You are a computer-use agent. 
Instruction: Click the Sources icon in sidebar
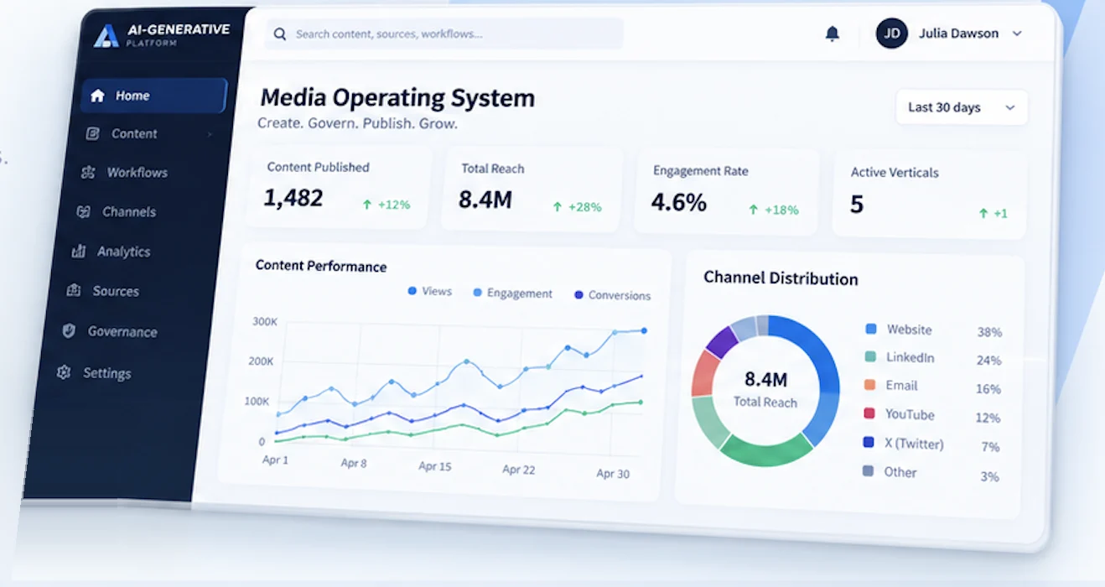pos(74,290)
